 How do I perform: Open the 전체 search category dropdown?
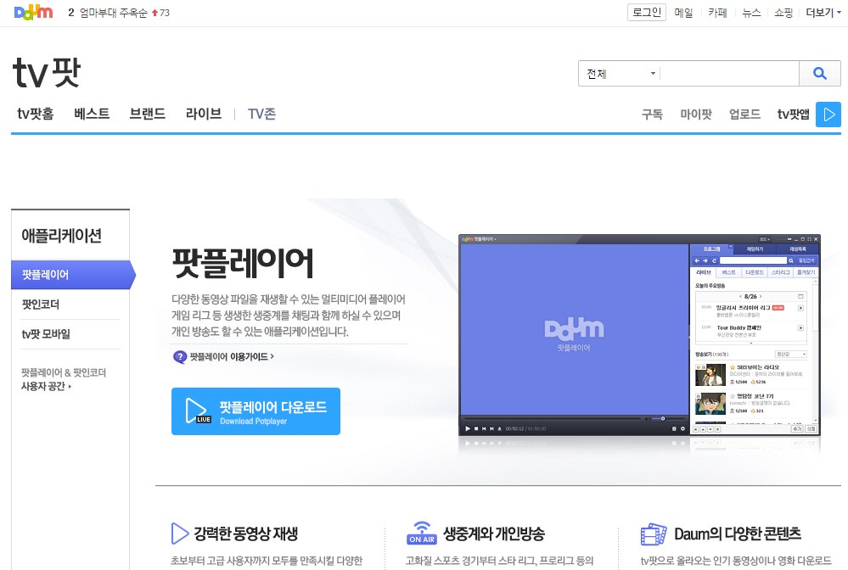(x=621, y=74)
